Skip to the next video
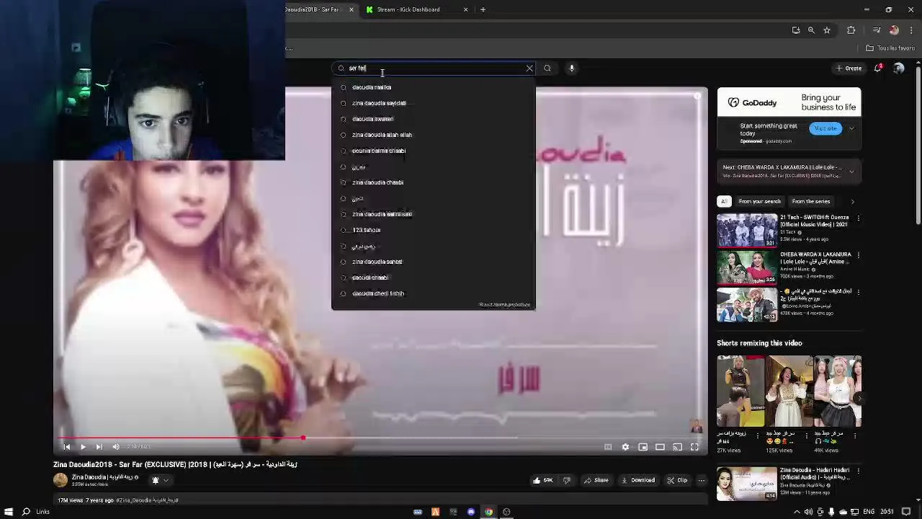 [x=99, y=447]
